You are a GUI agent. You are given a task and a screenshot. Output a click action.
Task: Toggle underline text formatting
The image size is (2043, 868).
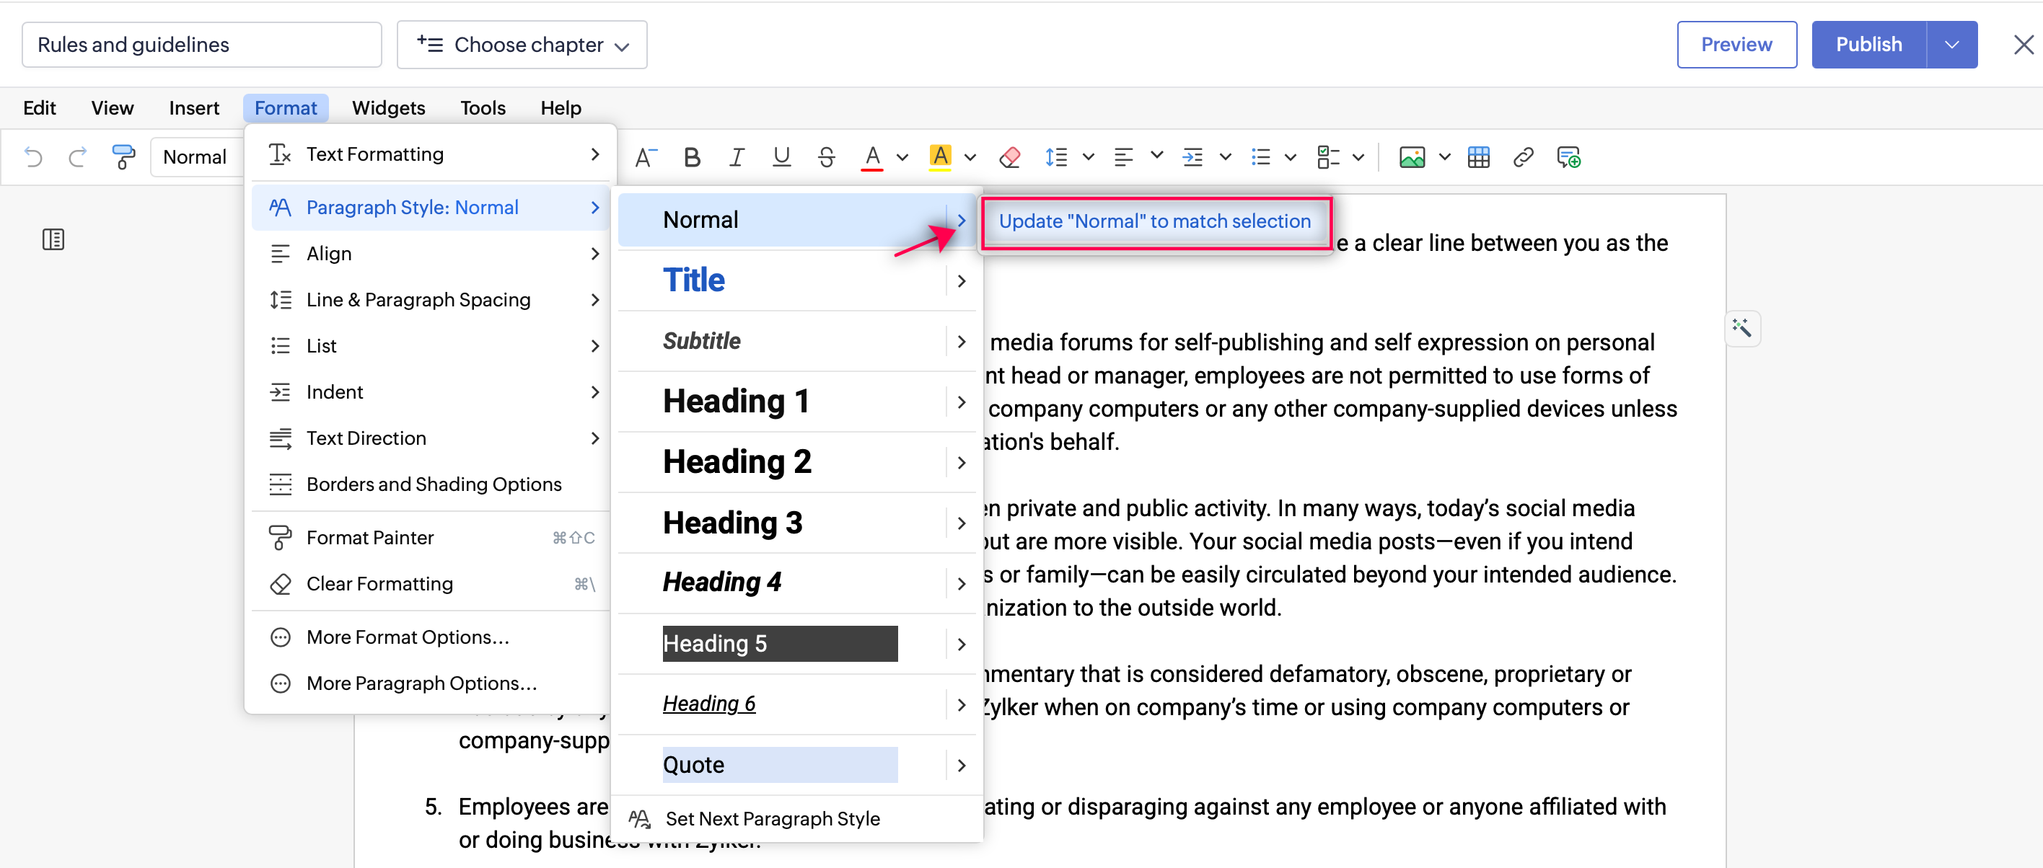[x=781, y=157]
